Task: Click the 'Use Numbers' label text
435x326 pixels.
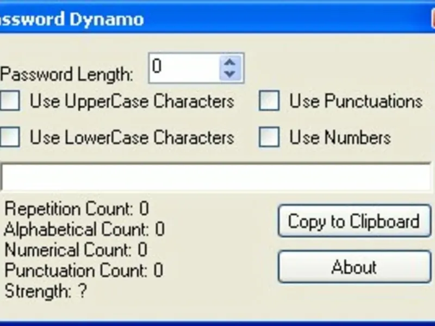Action: coord(340,137)
